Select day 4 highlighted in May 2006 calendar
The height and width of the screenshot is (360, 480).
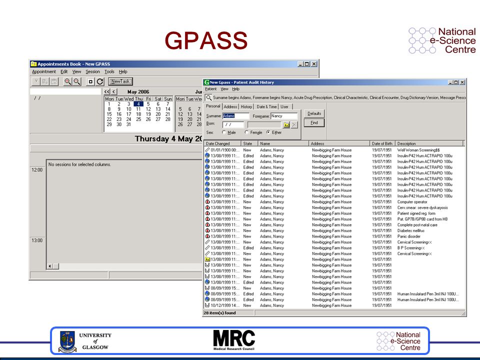(138, 104)
